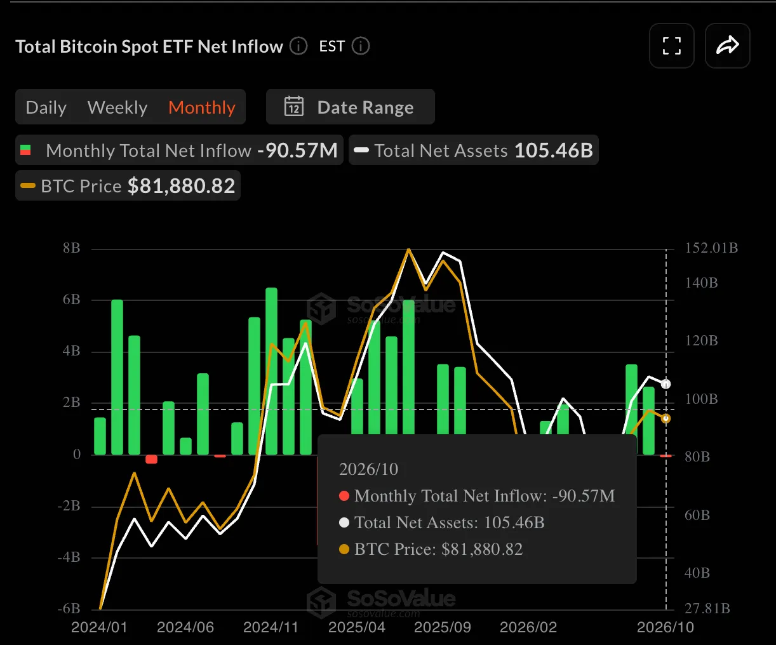
Task: Toggle the BTC Price series
Action: (x=128, y=186)
